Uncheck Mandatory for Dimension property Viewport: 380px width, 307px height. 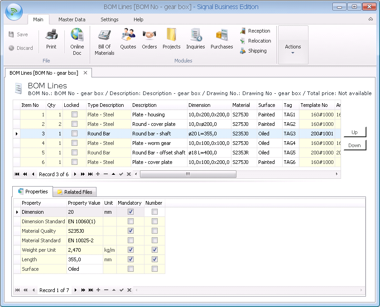130,212
